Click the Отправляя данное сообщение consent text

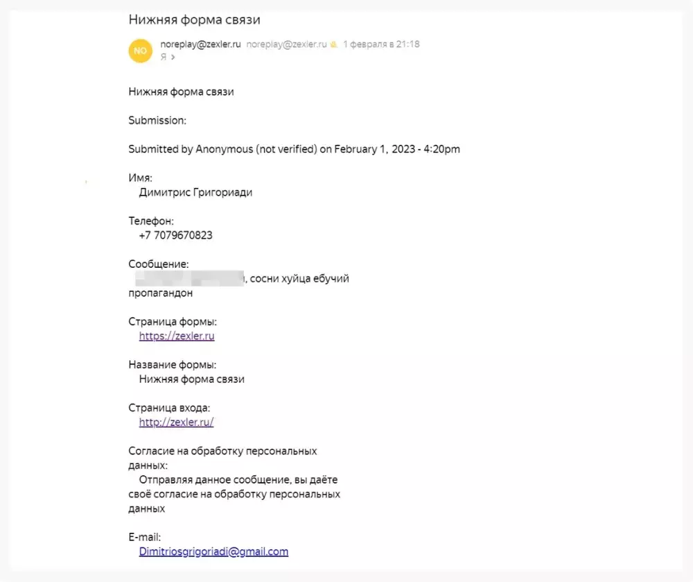pos(238,479)
